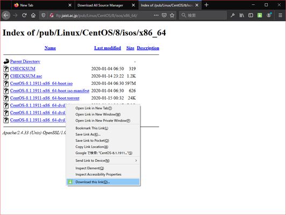Click file icon next to boot.torrent

6,98
